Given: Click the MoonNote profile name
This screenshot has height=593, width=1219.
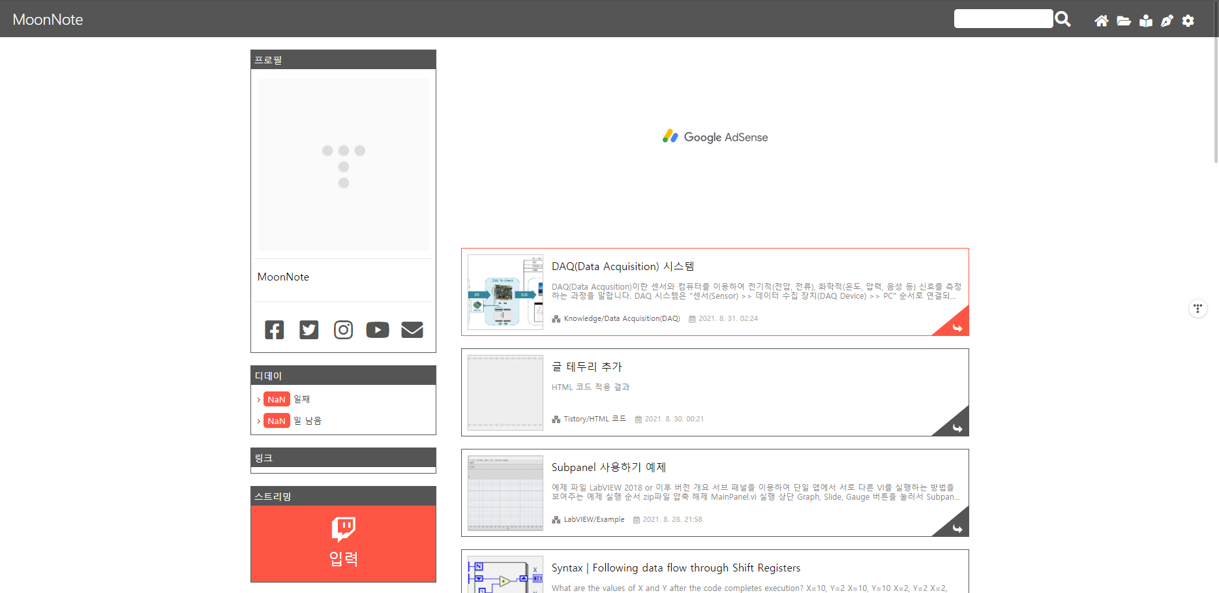Looking at the screenshot, I should click(283, 277).
